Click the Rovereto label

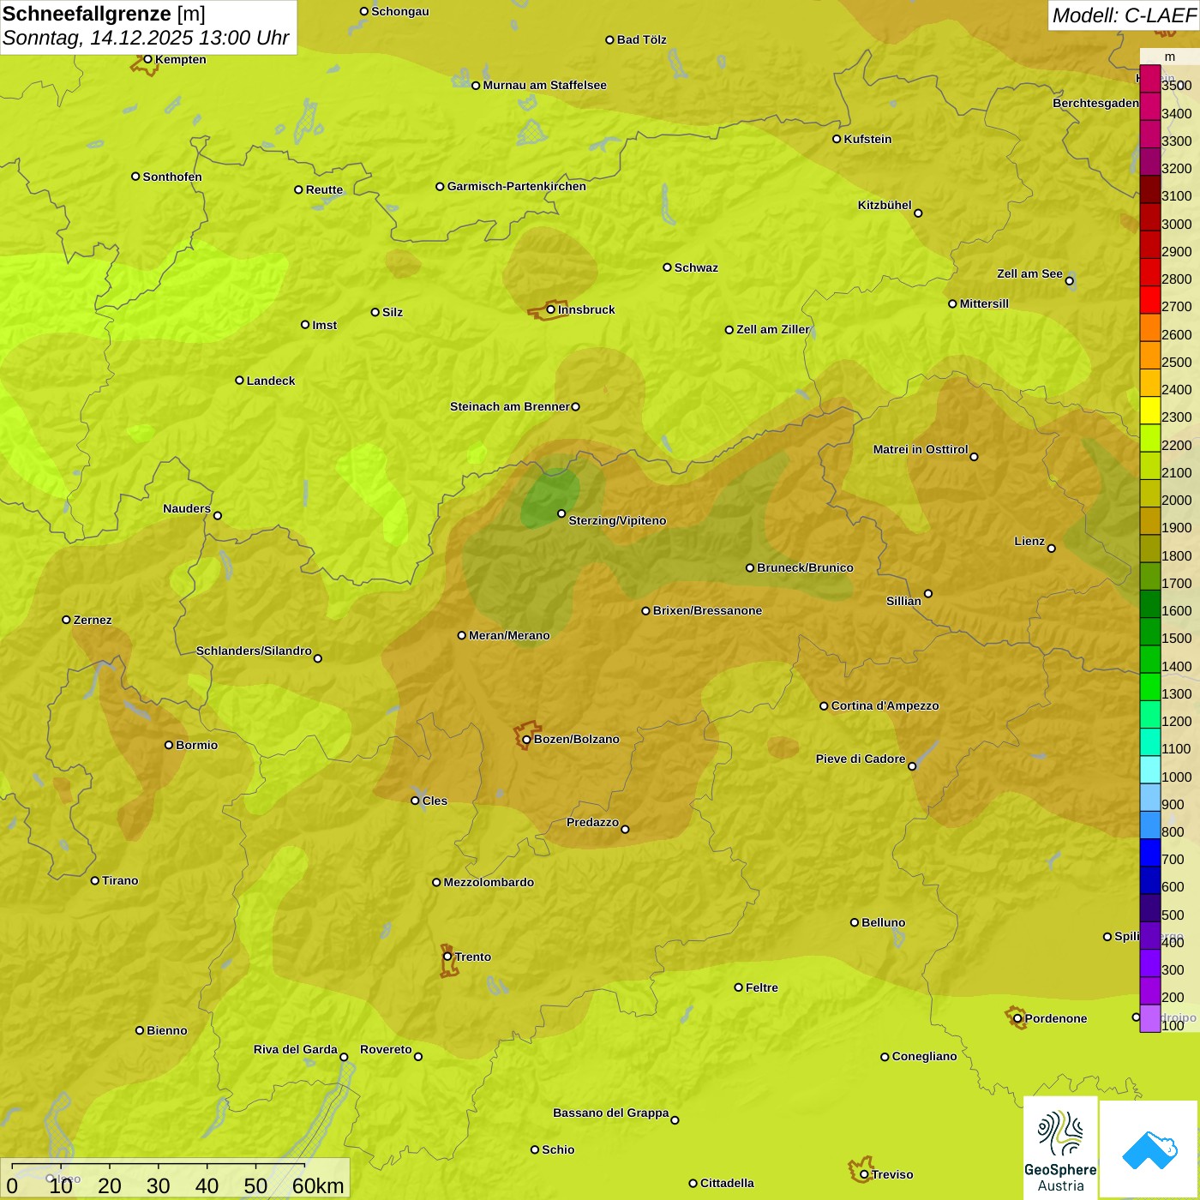pyautogui.click(x=386, y=1049)
